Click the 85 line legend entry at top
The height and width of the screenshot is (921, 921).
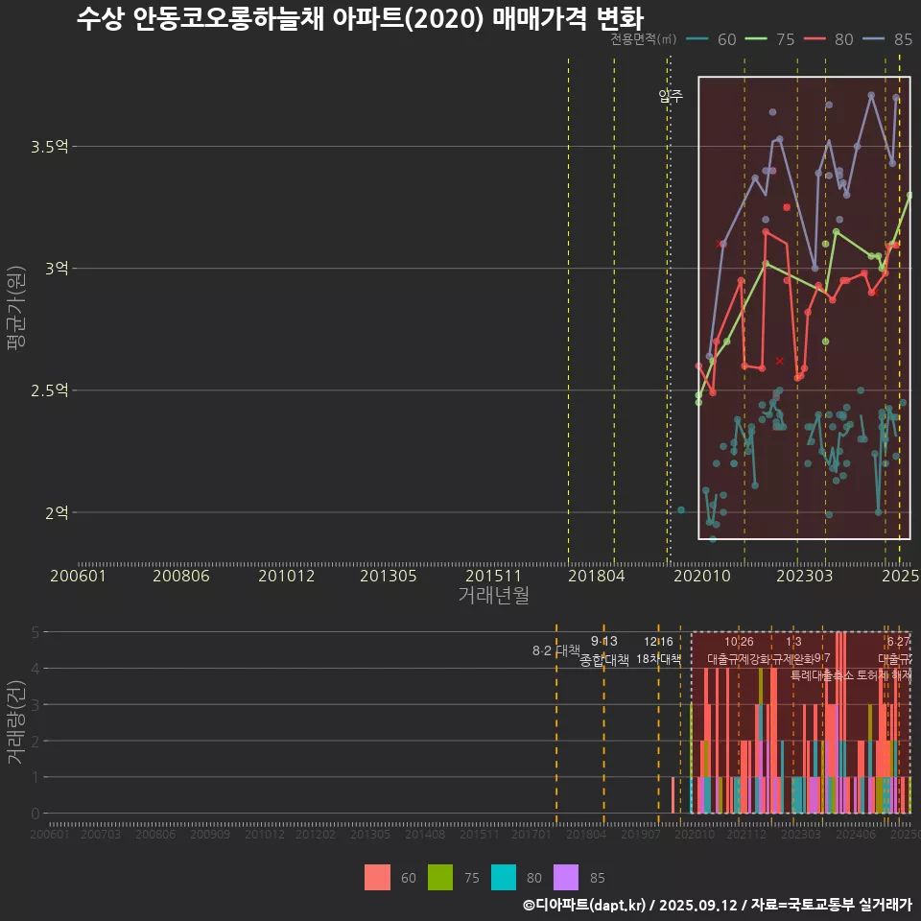(887, 39)
